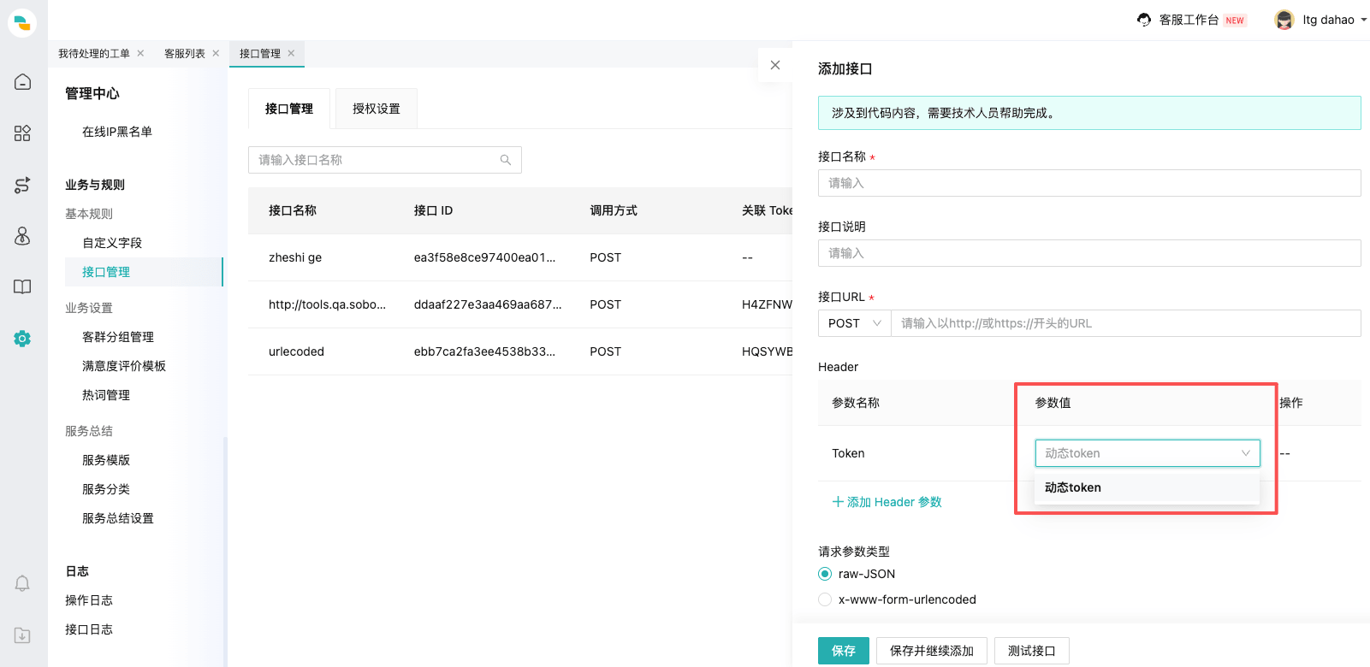Viewport: 1370px width, 667px height.
Task: Click the download icon at sidebar bottom
Action: pos(23,635)
